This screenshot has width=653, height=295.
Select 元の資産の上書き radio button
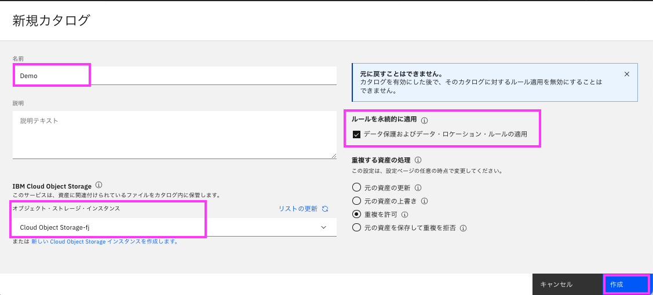click(356, 201)
